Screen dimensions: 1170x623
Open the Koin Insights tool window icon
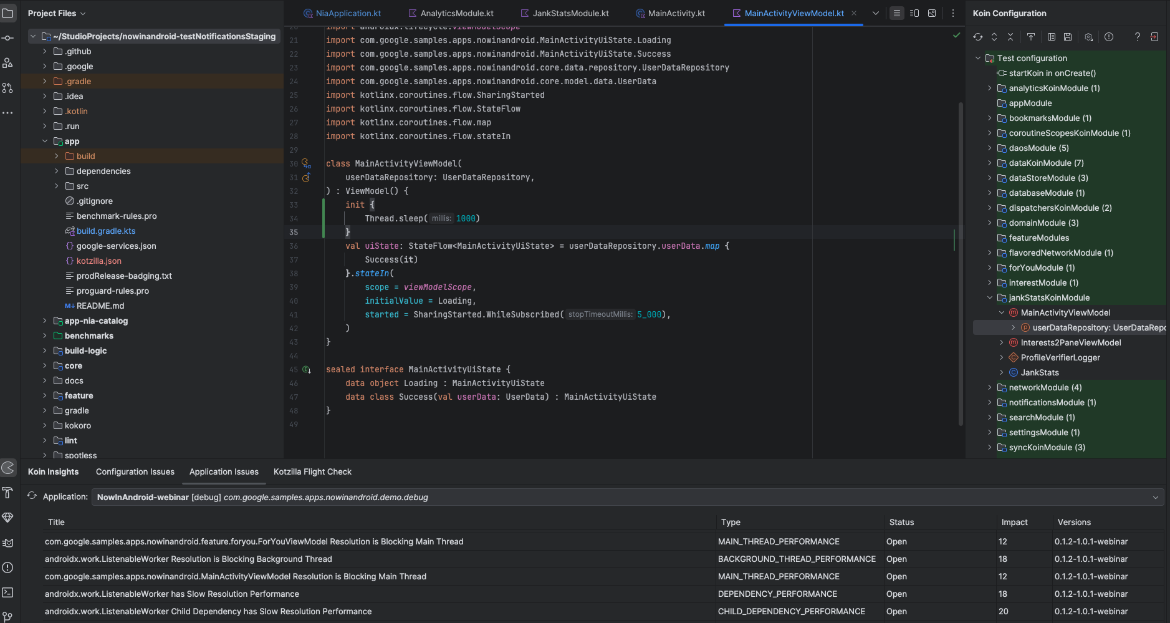8,468
